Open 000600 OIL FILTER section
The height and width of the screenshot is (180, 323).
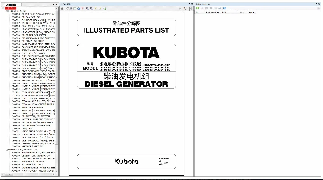[x=29, y=35]
